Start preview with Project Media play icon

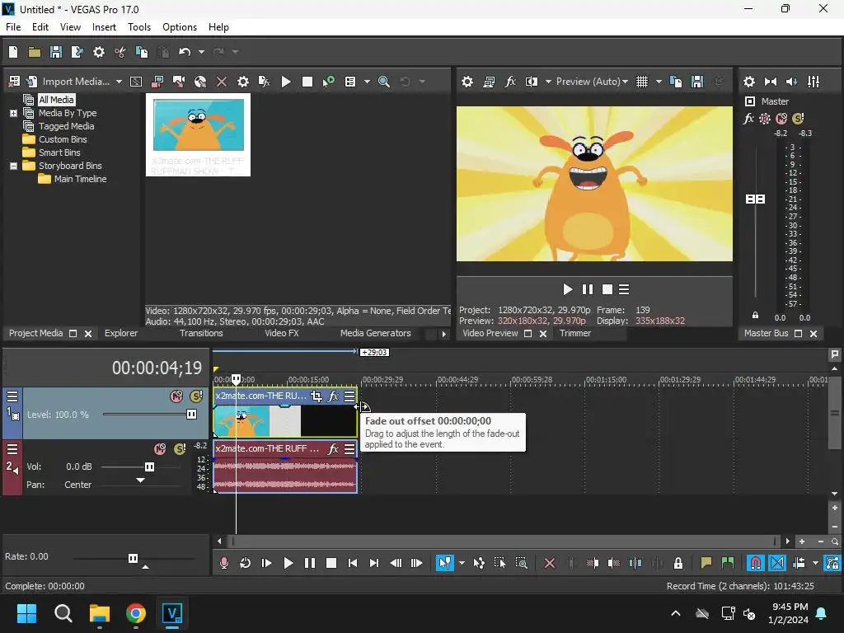pyautogui.click(x=286, y=82)
